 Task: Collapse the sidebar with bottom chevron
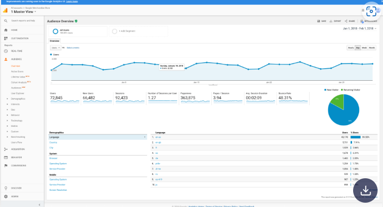tap(40, 205)
